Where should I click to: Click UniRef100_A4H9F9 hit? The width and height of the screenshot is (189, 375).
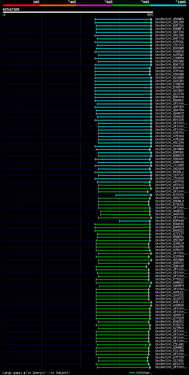(170, 286)
